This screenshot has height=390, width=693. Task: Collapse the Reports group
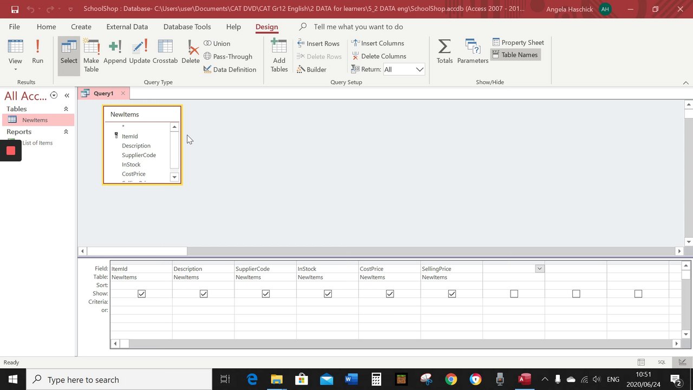66,132
